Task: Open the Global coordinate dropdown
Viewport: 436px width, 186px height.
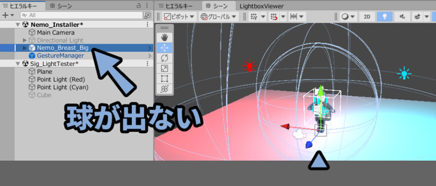Action: (x=219, y=17)
